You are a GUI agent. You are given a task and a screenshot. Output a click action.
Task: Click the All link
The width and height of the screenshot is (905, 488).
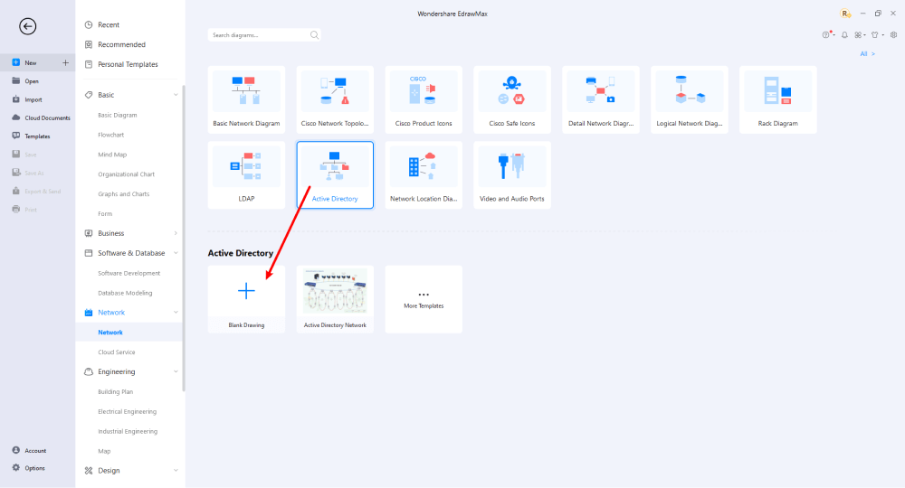click(x=868, y=53)
